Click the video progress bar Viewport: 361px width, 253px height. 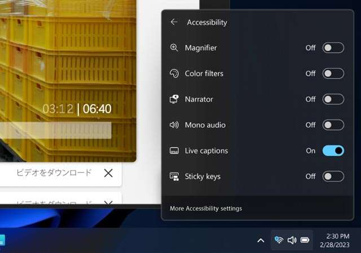[x=55, y=130]
